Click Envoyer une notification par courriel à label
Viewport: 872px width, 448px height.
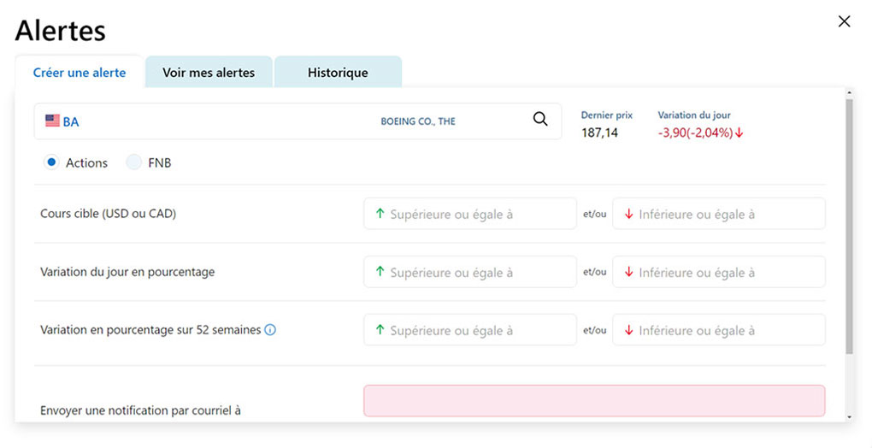pos(140,410)
